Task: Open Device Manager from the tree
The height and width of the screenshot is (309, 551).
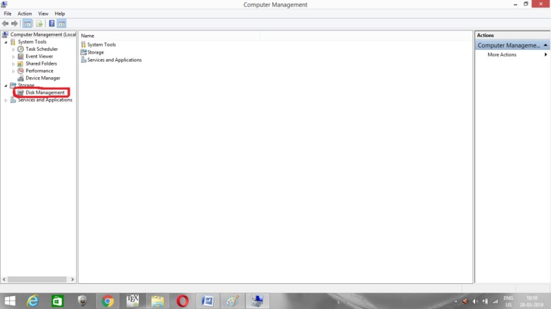Action: click(x=43, y=78)
